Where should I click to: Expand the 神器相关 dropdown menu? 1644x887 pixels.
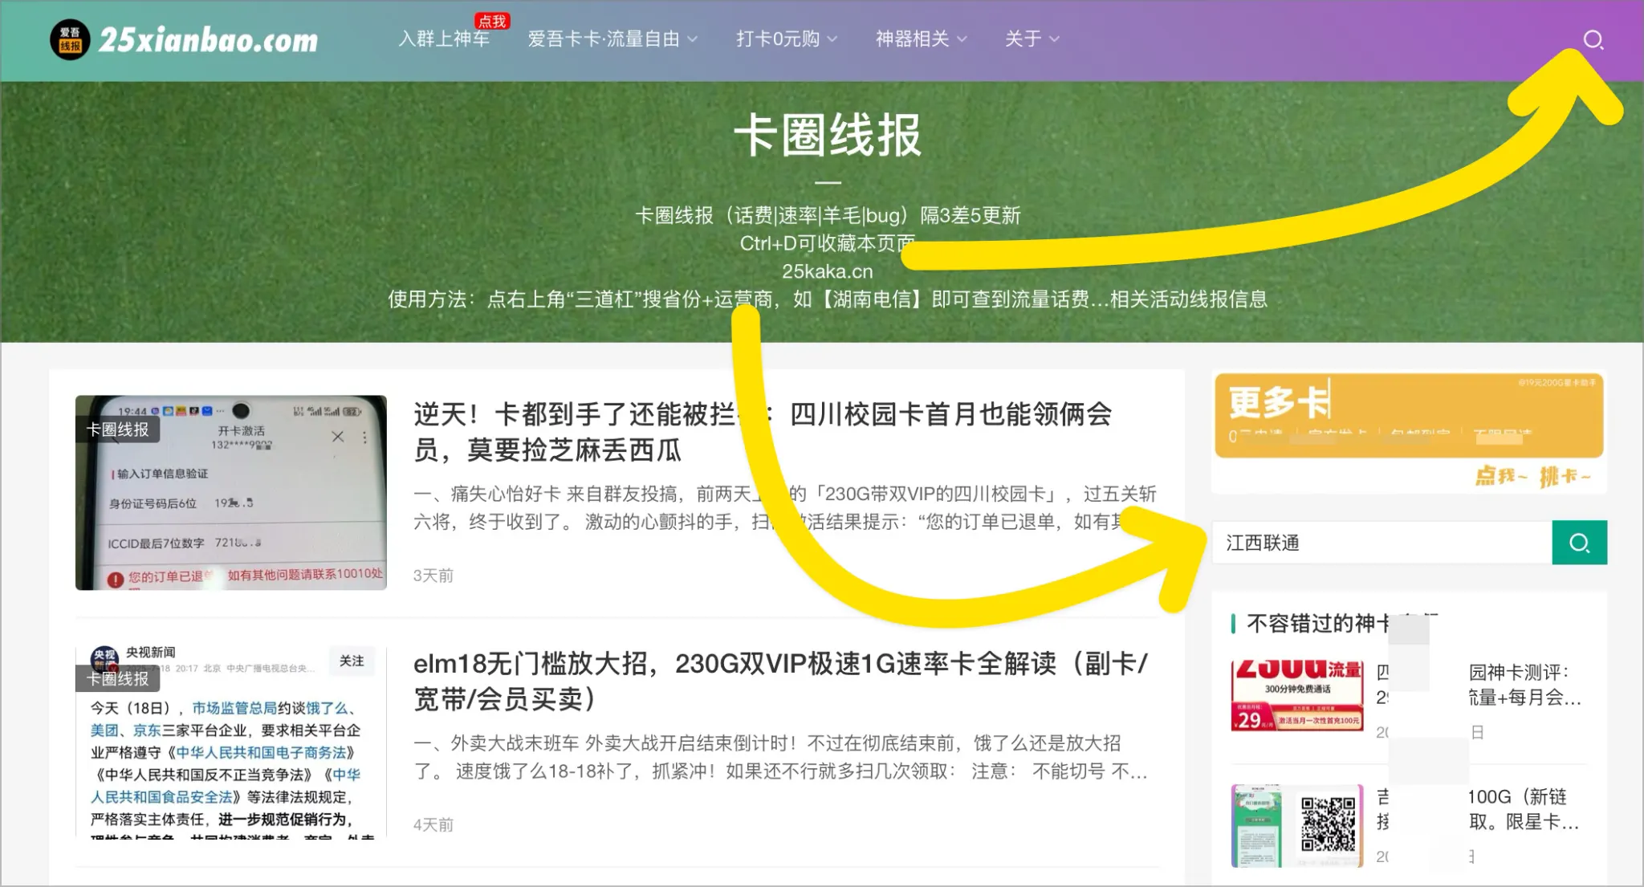pyautogui.click(x=921, y=39)
